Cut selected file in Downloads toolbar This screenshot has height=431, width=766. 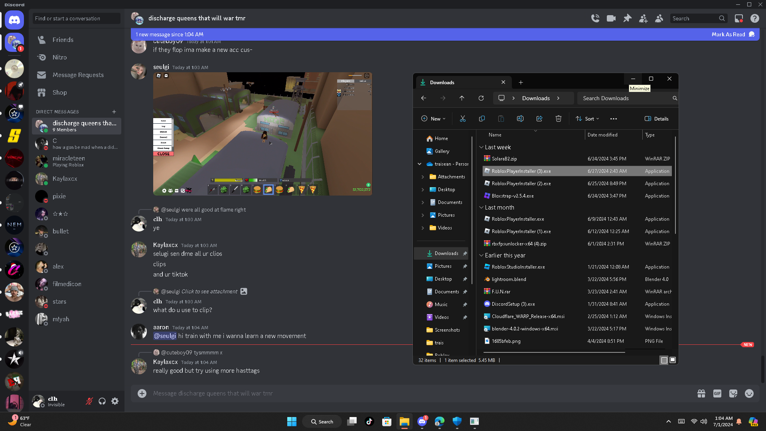point(463,119)
